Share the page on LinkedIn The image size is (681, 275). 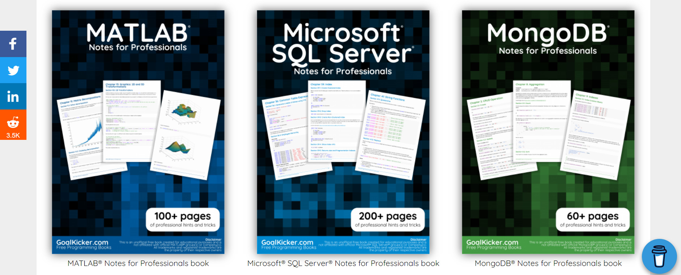[13, 96]
